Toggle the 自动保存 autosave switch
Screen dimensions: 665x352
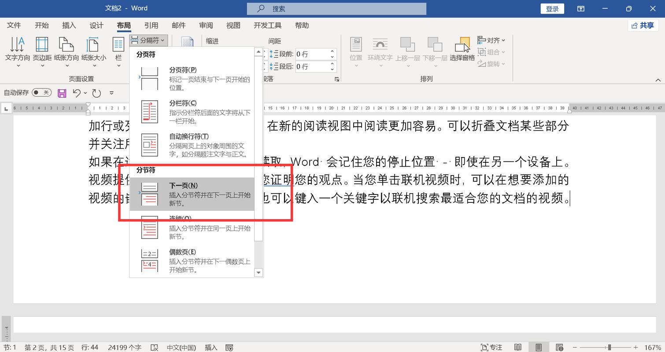coord(41,93)
